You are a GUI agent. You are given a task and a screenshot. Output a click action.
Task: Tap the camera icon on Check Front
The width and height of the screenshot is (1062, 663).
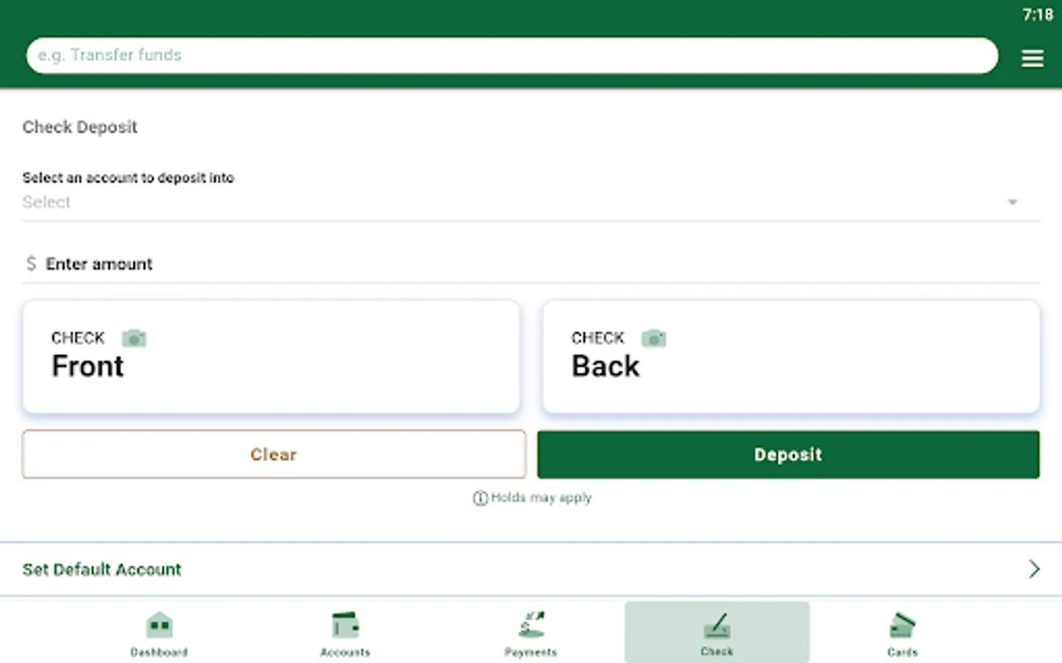tap(133, 338)
